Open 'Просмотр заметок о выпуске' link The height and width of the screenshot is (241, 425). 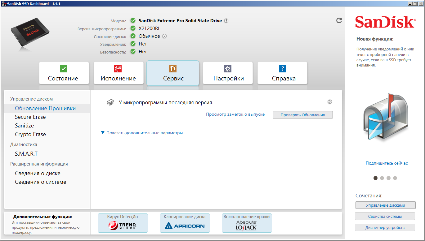(235, 114)
